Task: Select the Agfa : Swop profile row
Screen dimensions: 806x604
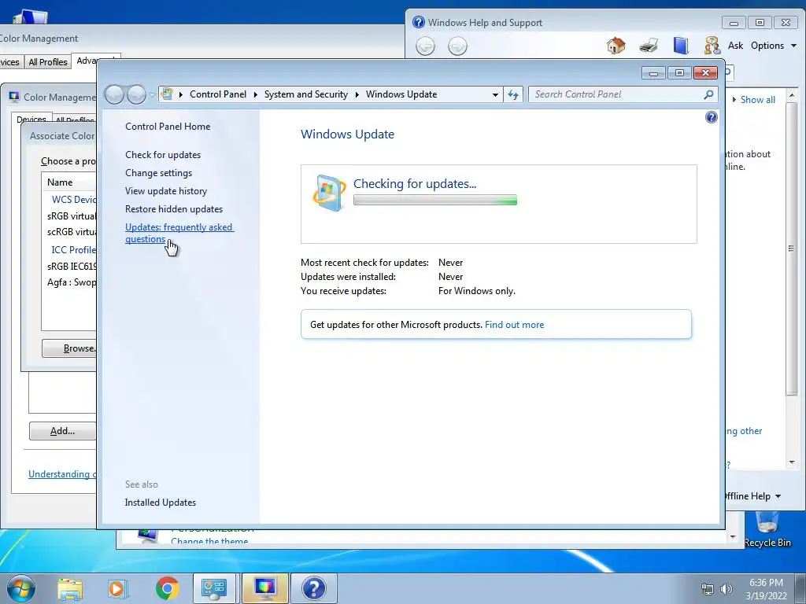Action: [x=71, y=282]
